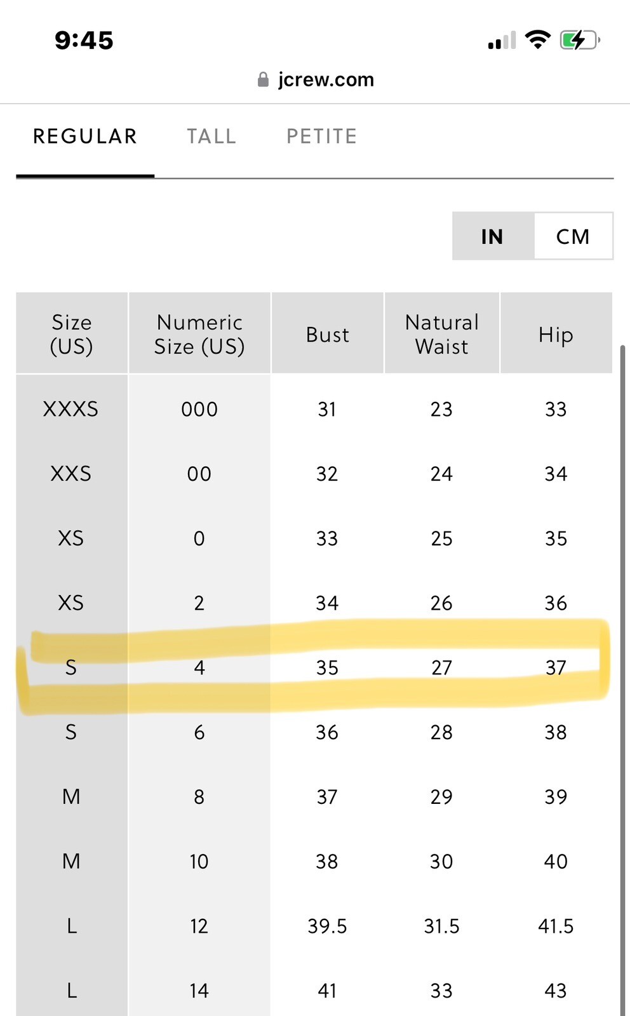Tap the Wi-Fi status icon
The height and width of the screenshot is (1016, 630).
point(538,40)
